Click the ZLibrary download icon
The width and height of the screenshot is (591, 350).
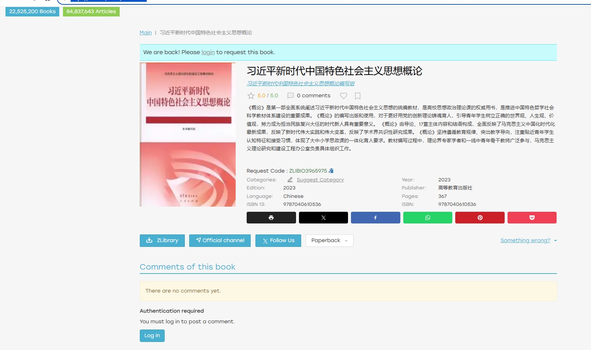click(x=149, y=240)
